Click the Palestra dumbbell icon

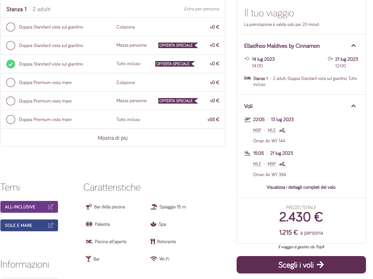[89, 224]
